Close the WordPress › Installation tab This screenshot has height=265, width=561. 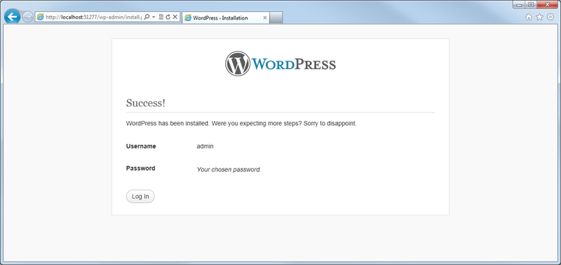click(265, 18)
